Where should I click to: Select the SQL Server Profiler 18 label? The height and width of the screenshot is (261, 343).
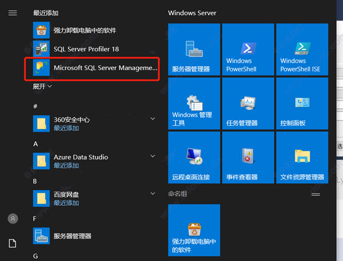[x=86, y=49]
